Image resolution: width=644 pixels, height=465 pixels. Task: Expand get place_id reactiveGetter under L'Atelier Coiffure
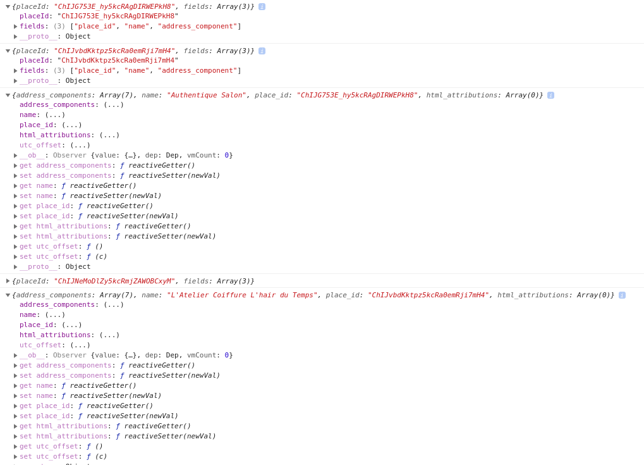tap(15, 406)
